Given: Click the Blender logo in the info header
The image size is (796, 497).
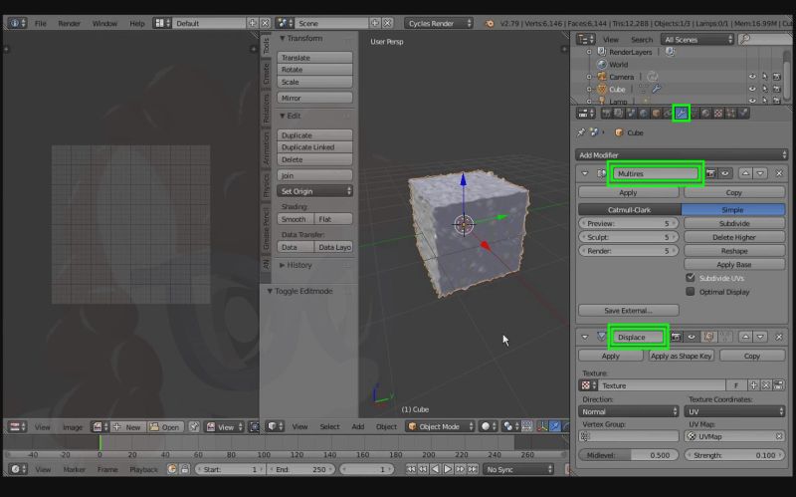Looking at the screenshot, I should click(x=490, y=23).
